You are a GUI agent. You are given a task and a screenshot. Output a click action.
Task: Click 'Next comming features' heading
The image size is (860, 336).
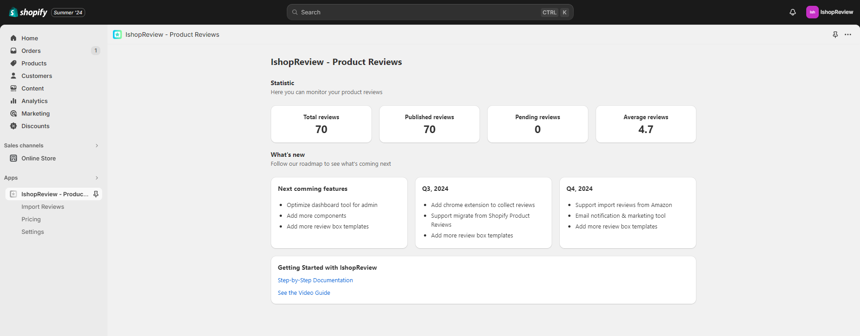(313, 189)
